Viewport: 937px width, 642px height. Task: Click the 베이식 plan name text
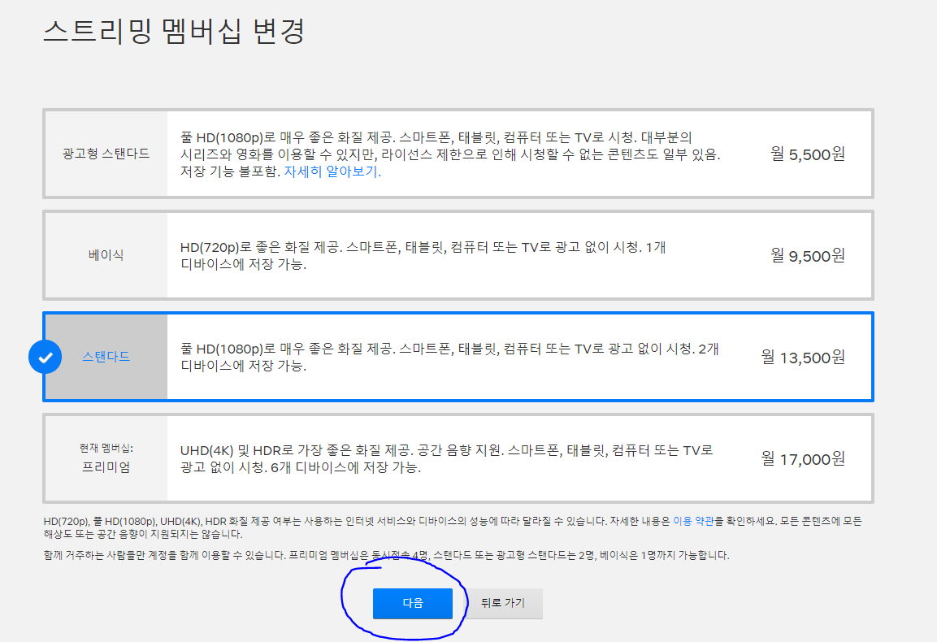click(x=106, y=255)
